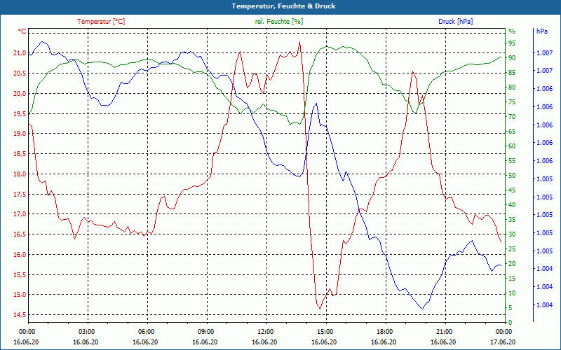
Task: Click temperature axis value '14,5'
Action: (x=20, y=315)
